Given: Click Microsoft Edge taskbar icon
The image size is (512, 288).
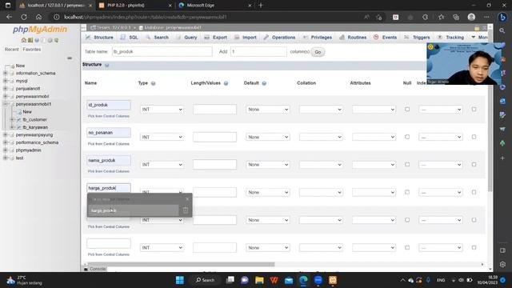Looking at the screenshot, I should [x=303, y=280].
